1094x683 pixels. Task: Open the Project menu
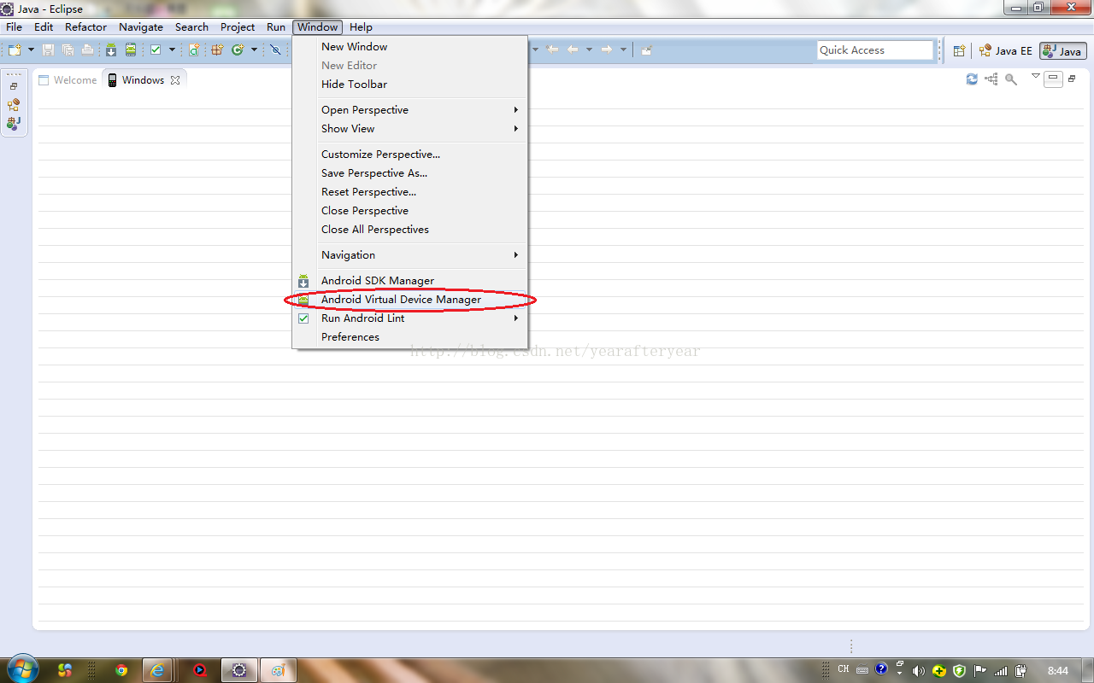(238, 27)
